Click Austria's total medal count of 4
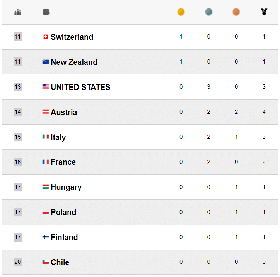 point(264,112)
